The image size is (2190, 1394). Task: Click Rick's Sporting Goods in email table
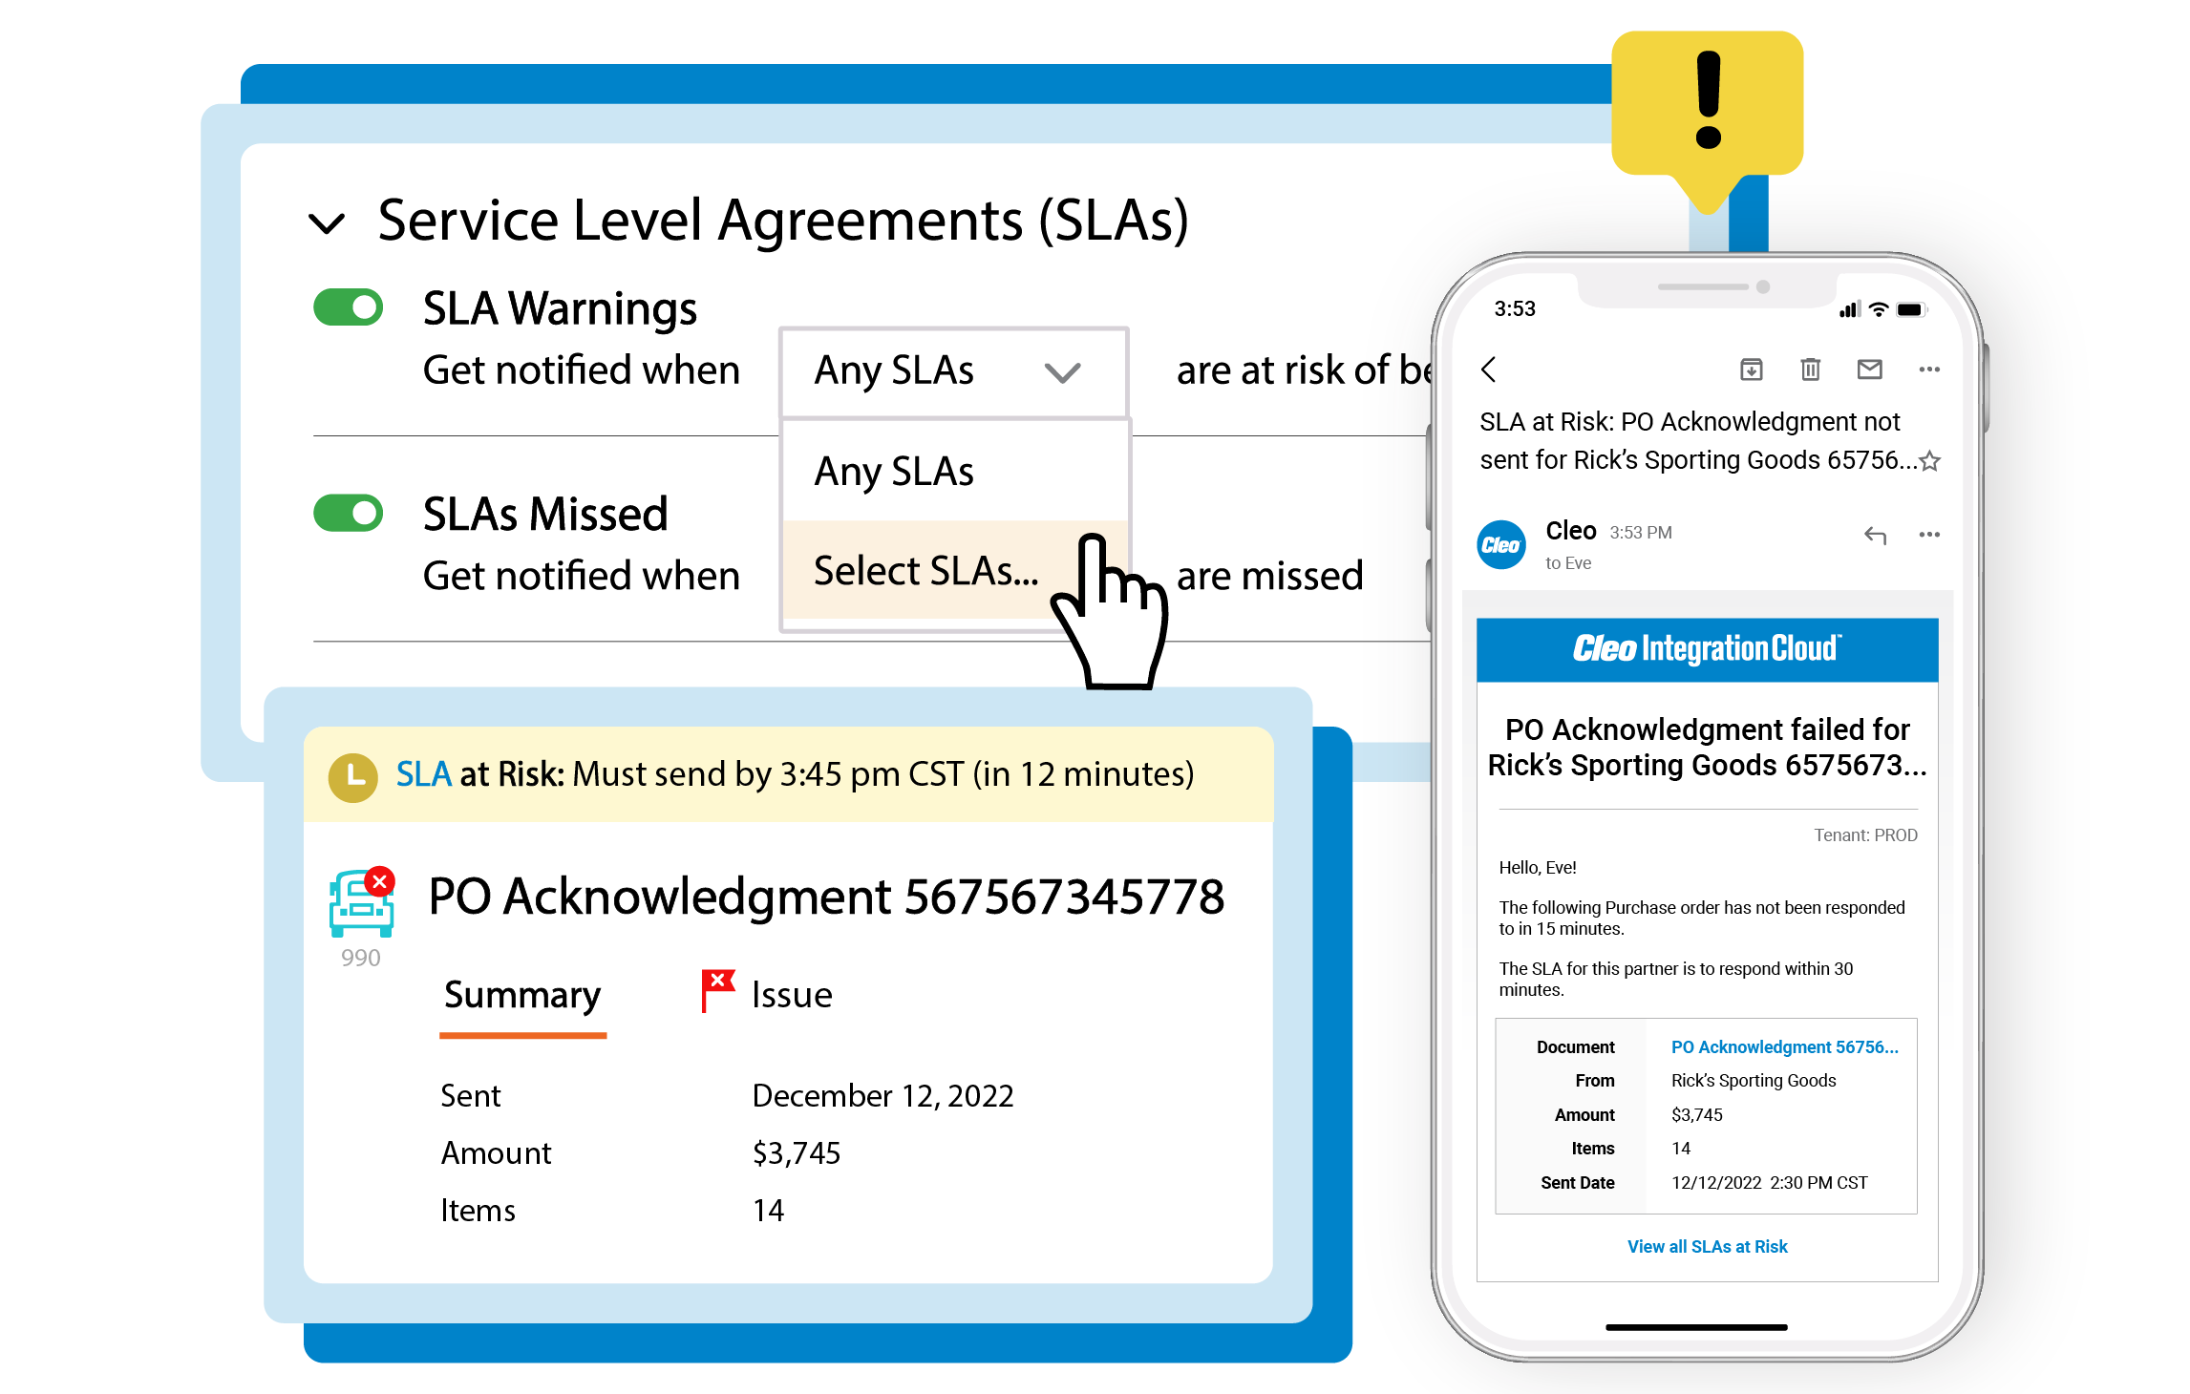(1754, 1081)
